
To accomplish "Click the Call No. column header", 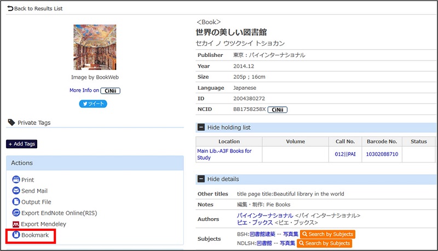I will [345, 142].
